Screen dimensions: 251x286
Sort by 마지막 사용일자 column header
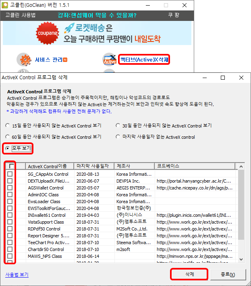(x=94, y=166)
